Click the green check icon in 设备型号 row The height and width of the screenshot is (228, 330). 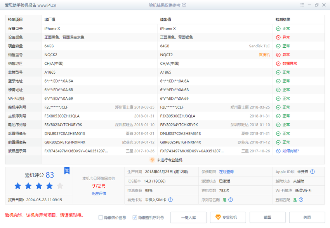[x=278, y=29]
